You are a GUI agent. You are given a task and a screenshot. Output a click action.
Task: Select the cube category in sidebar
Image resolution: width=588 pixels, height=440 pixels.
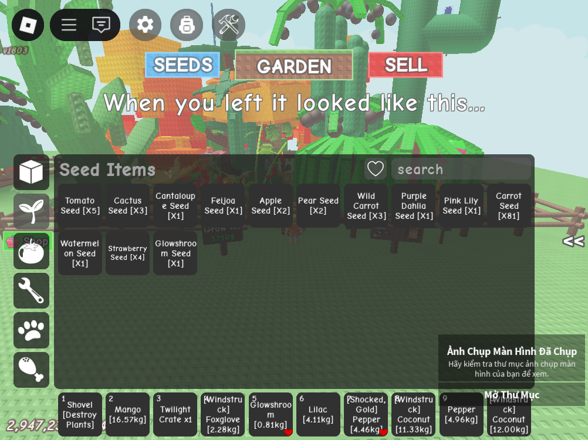click(31, 172)
